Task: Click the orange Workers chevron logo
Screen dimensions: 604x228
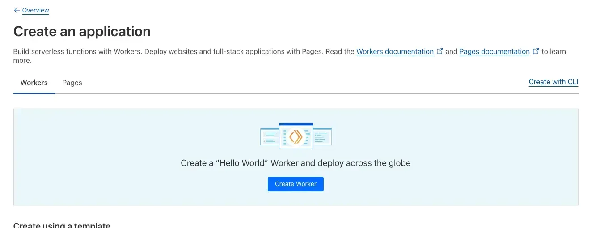Action: point(296,137)
